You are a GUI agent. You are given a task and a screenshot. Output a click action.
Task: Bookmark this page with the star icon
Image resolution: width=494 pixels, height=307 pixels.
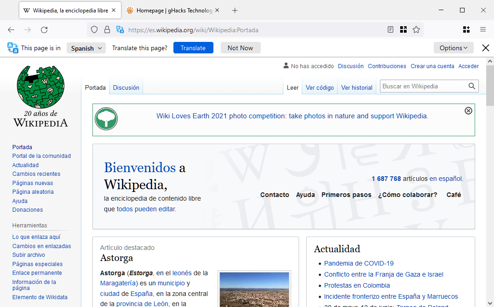(x=416, y=29)
